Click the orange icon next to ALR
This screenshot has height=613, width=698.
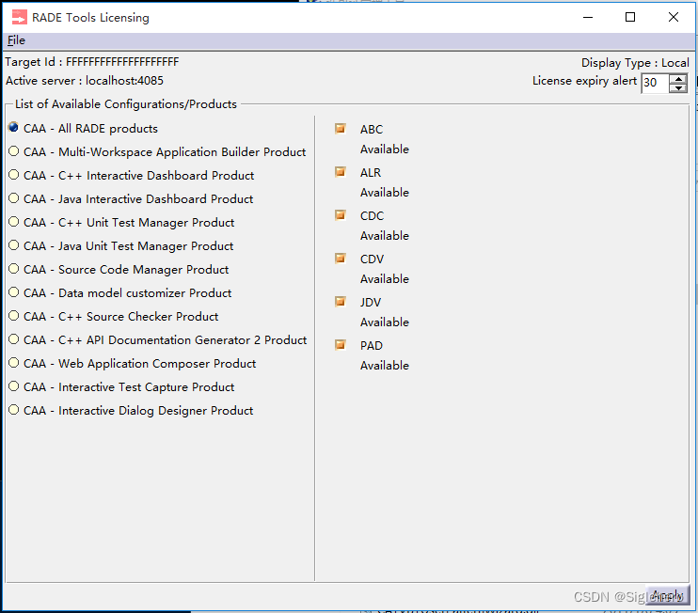[341, 172]
